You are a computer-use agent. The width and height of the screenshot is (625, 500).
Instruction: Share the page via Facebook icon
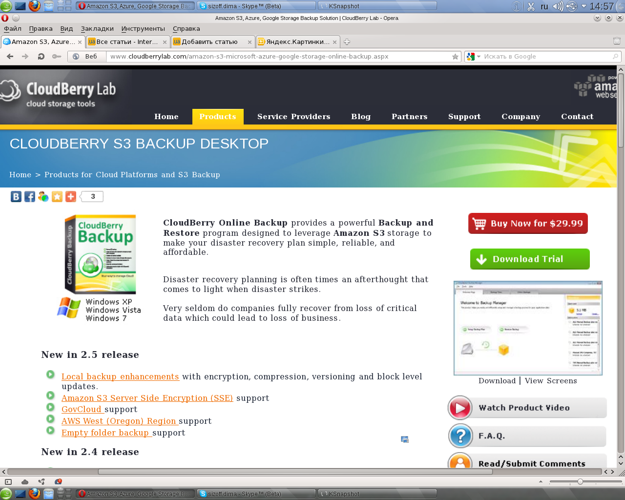pyautogui.click(x=30, y=197)
